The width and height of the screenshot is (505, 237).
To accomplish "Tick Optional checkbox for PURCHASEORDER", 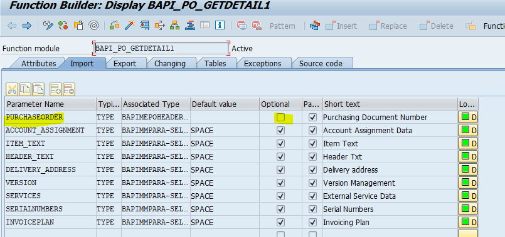I will pyautogui.click(x=281, y=117).
